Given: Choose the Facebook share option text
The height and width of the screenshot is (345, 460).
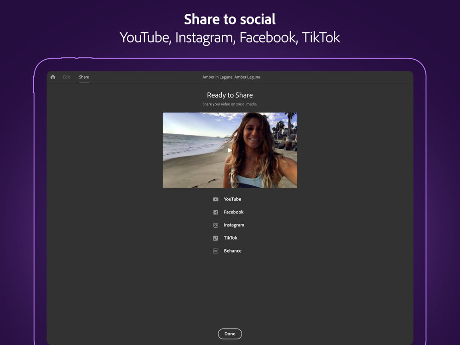Looking at the screenshot, I should [234, 212].
